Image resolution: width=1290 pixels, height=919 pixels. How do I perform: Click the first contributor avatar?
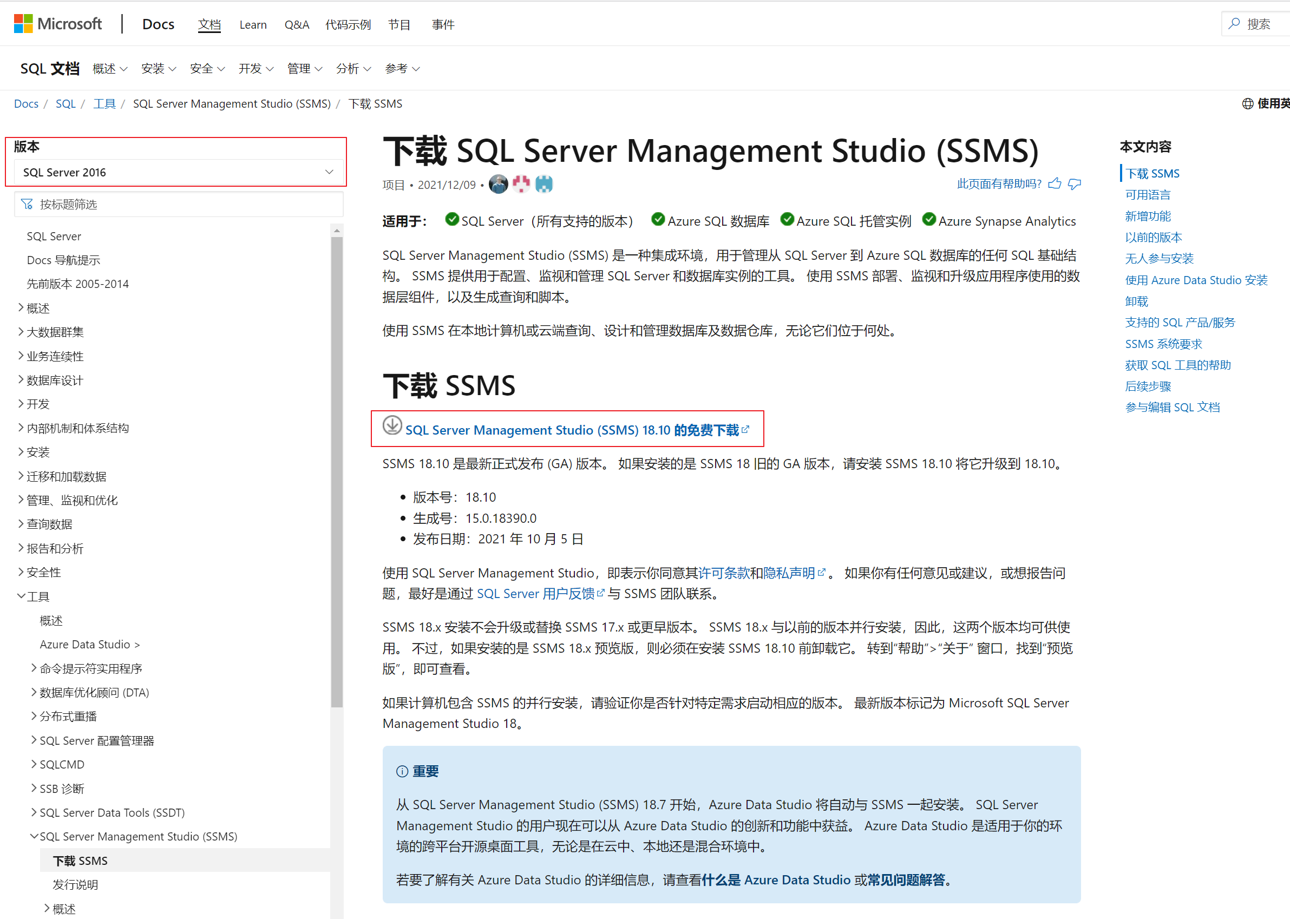(498, 184)
